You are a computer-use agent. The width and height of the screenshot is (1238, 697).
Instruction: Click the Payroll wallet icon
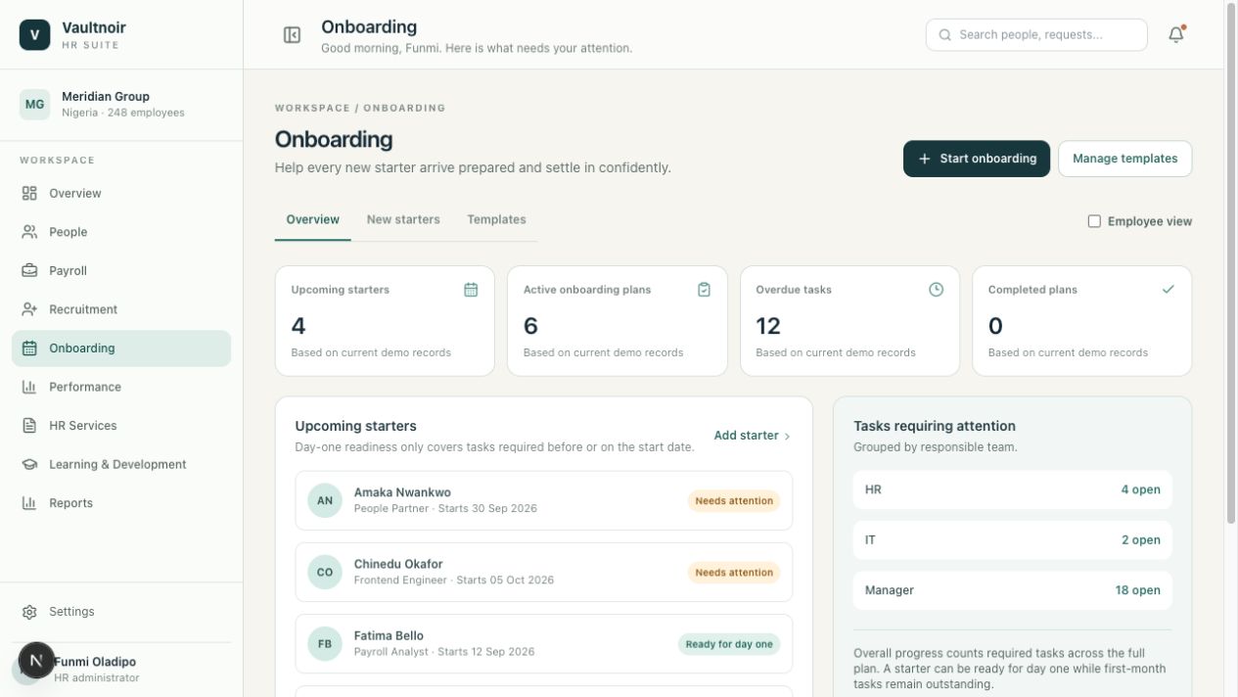(x=29, y=271)
